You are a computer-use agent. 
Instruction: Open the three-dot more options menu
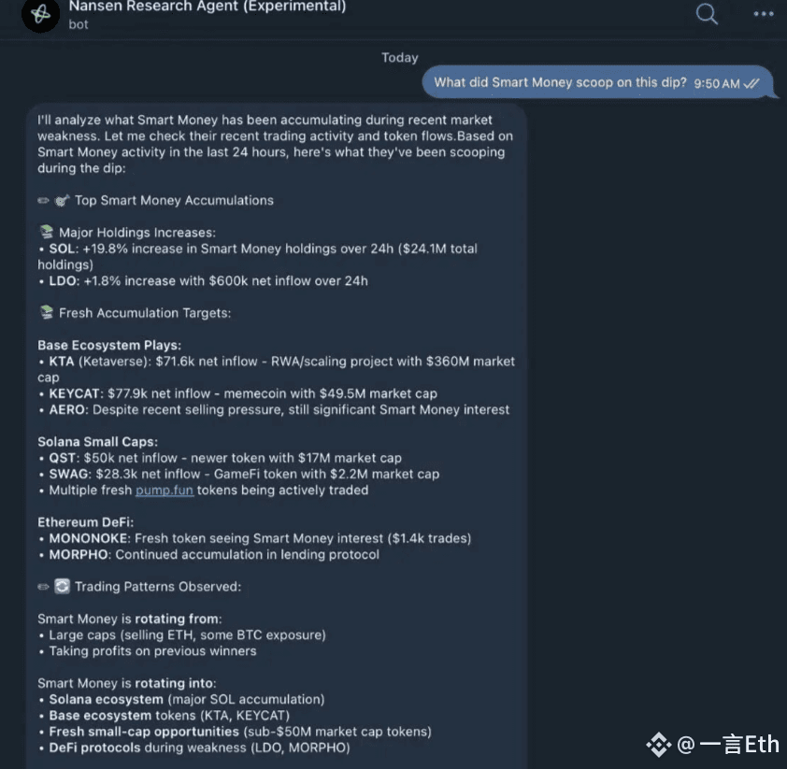coord(764,14)
